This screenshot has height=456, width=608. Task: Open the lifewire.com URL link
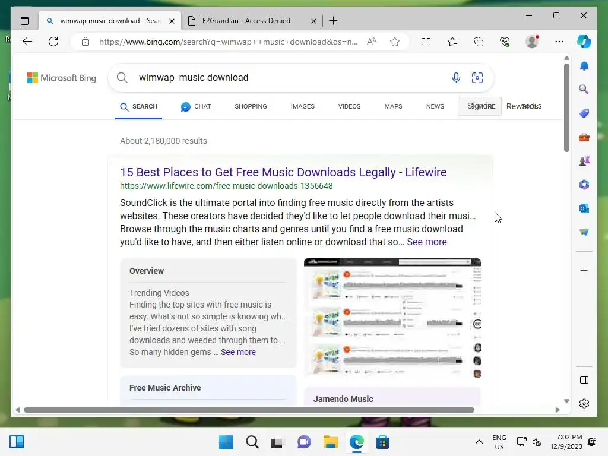click(226, 186)
